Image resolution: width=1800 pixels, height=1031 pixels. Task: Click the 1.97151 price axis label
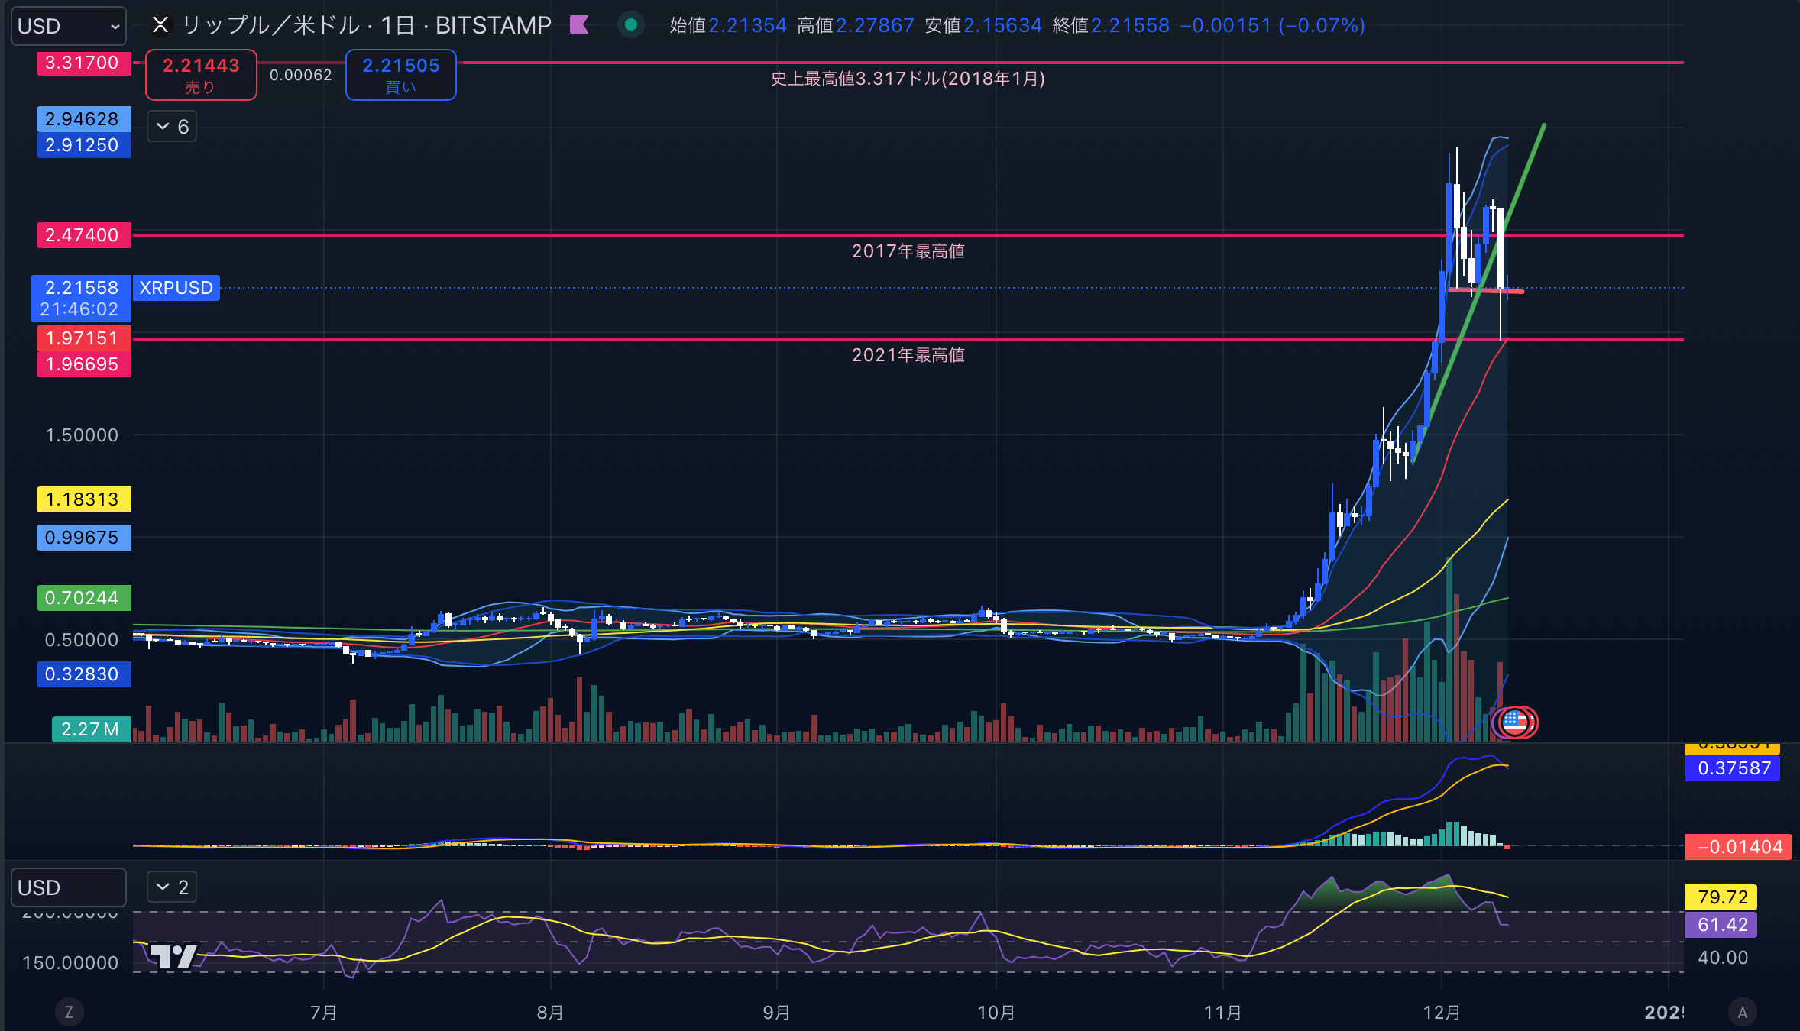click(84, 338)
